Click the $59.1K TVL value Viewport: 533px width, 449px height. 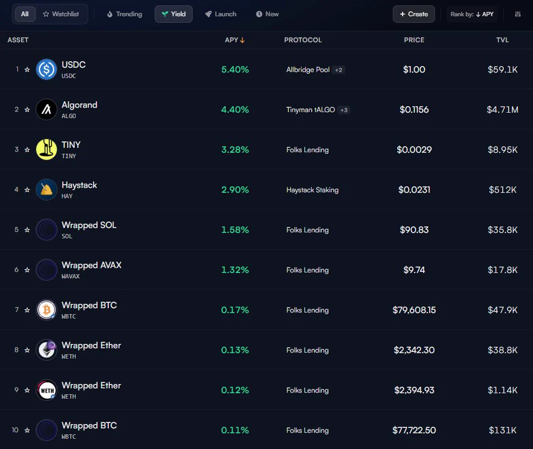[x=502, y=70]
